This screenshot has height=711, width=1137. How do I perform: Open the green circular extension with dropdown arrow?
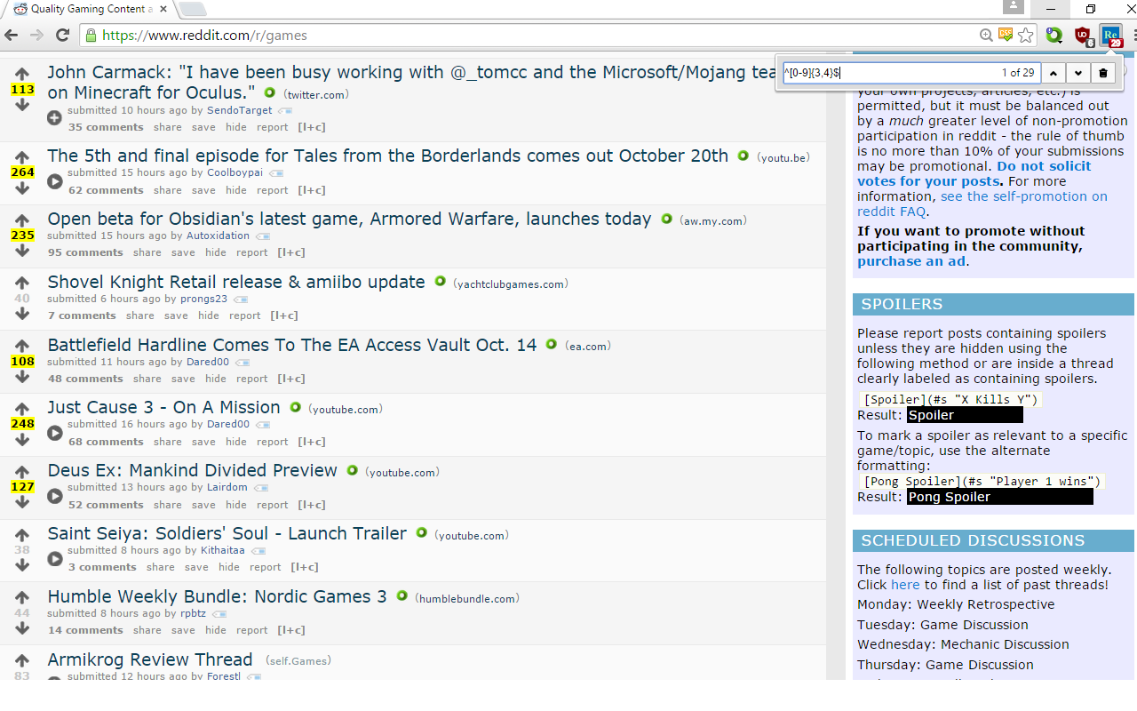[x=1054, y=36]
